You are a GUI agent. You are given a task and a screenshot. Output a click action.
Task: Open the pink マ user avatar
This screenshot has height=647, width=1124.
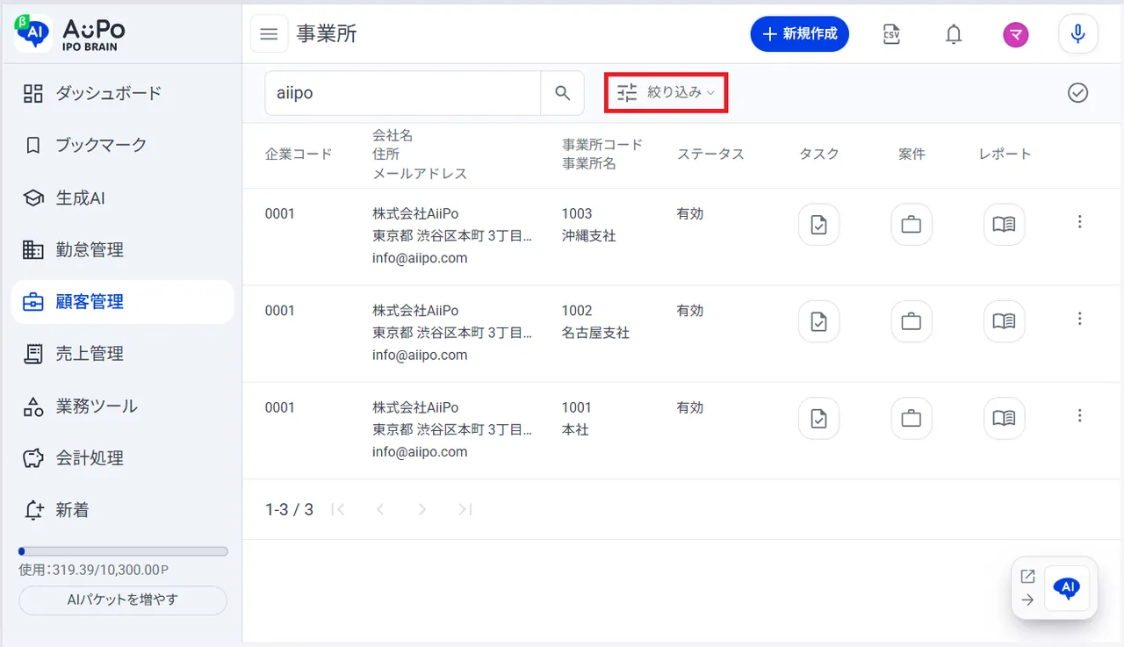click(x=1016, y=34)
